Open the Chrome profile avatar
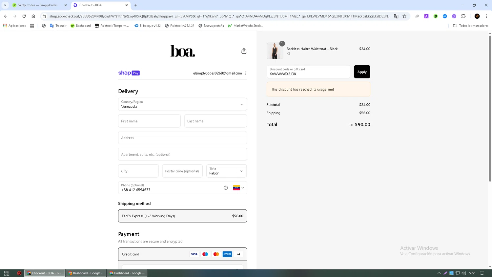 tap(477, 16)
